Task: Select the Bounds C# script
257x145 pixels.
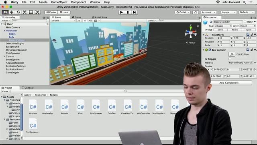Action: pyautogui.click(x=65, y=107)
